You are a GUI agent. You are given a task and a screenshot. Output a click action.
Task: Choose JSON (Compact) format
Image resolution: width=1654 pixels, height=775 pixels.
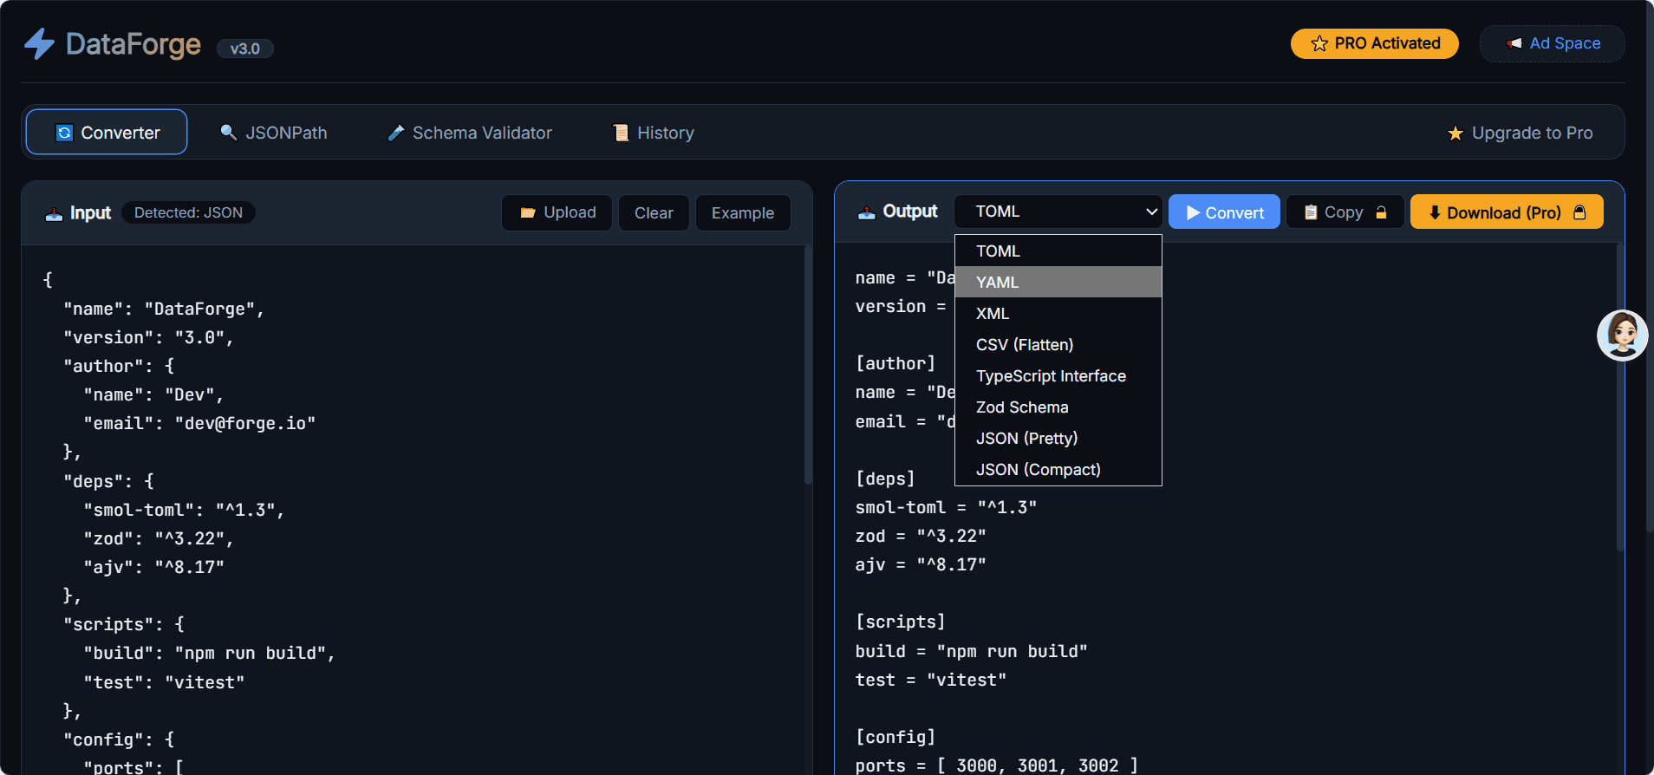click(x=1058, y=469)
